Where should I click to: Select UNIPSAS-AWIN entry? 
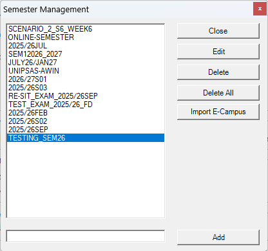86,71
